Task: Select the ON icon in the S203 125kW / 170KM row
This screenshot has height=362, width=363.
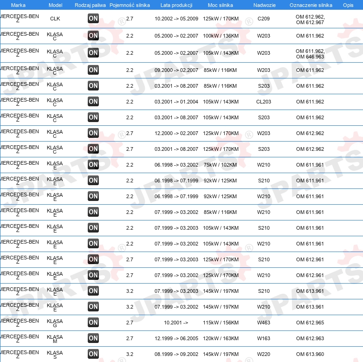Action: tap(93, 149)
